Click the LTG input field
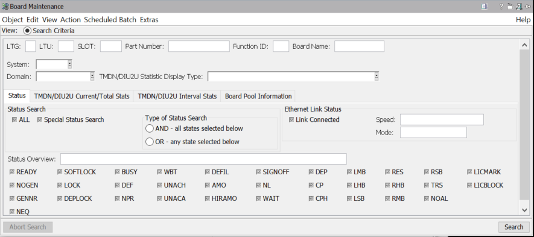This screenshot has width=534, height=237. [30, 46]
